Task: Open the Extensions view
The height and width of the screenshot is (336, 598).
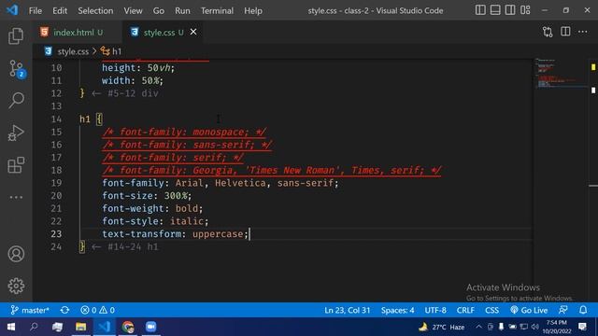Action: pos(16,165)
